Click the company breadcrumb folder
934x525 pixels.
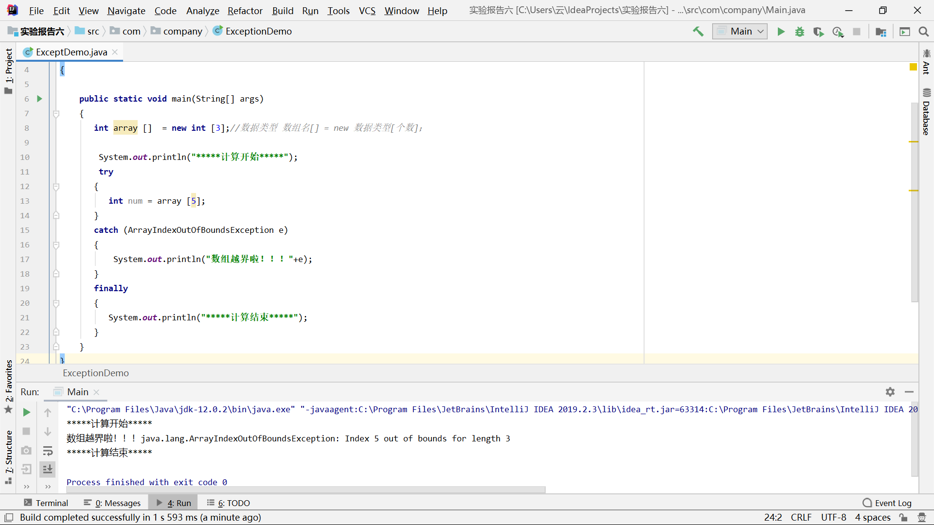click(x=177, y=31)
